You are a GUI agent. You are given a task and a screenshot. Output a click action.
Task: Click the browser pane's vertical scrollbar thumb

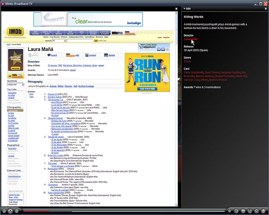tap(176, 29)
